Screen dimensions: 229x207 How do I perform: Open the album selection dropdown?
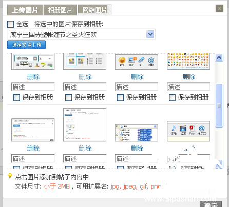[x=150, y=34]
